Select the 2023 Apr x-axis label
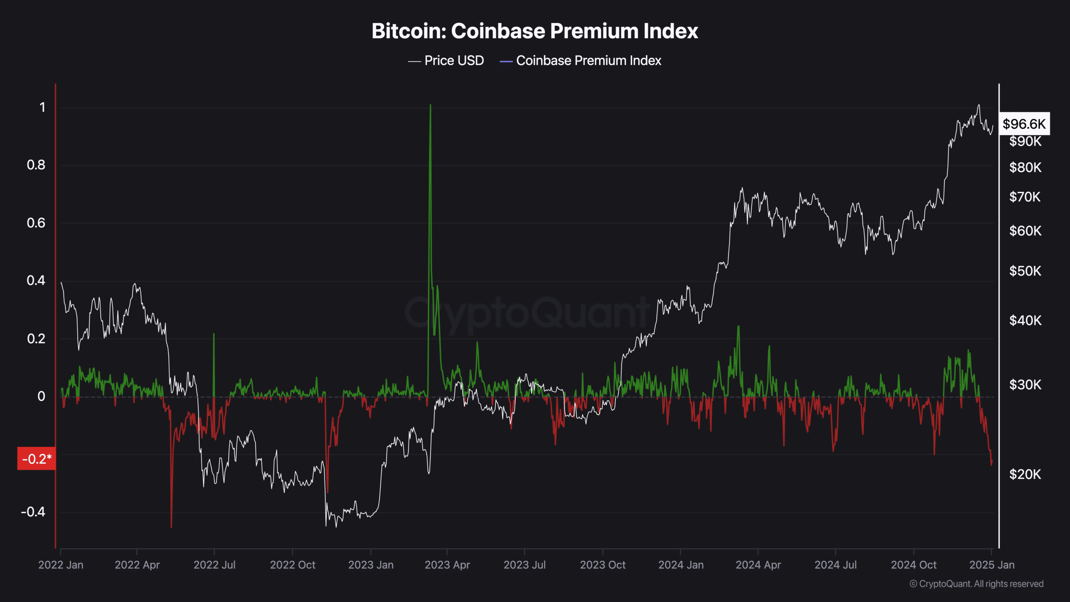The height and width of the screenshot is (602, 1070). (x=447, y=565)
